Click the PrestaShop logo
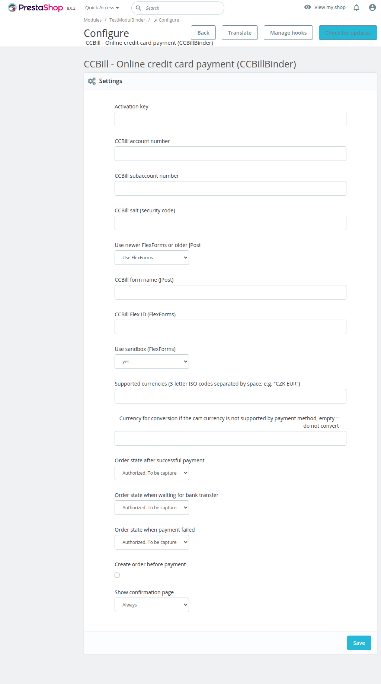 click(x=36, y=7)
